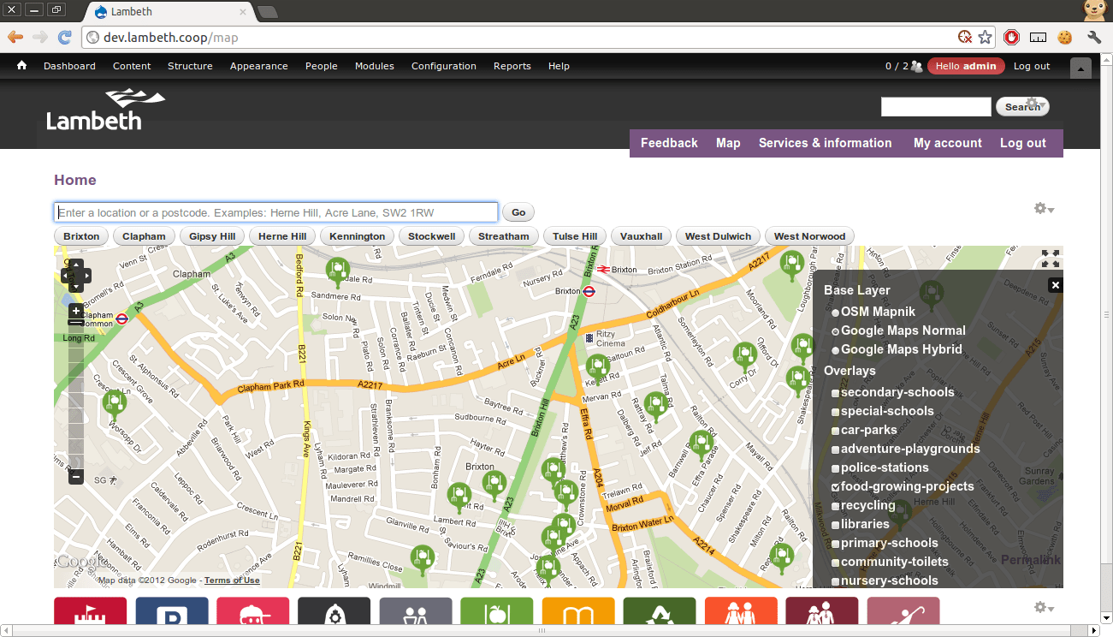Open the Chrome wrench menu
The height and width of the screenshot is (637, 1113).
[x=1093, y=37]
